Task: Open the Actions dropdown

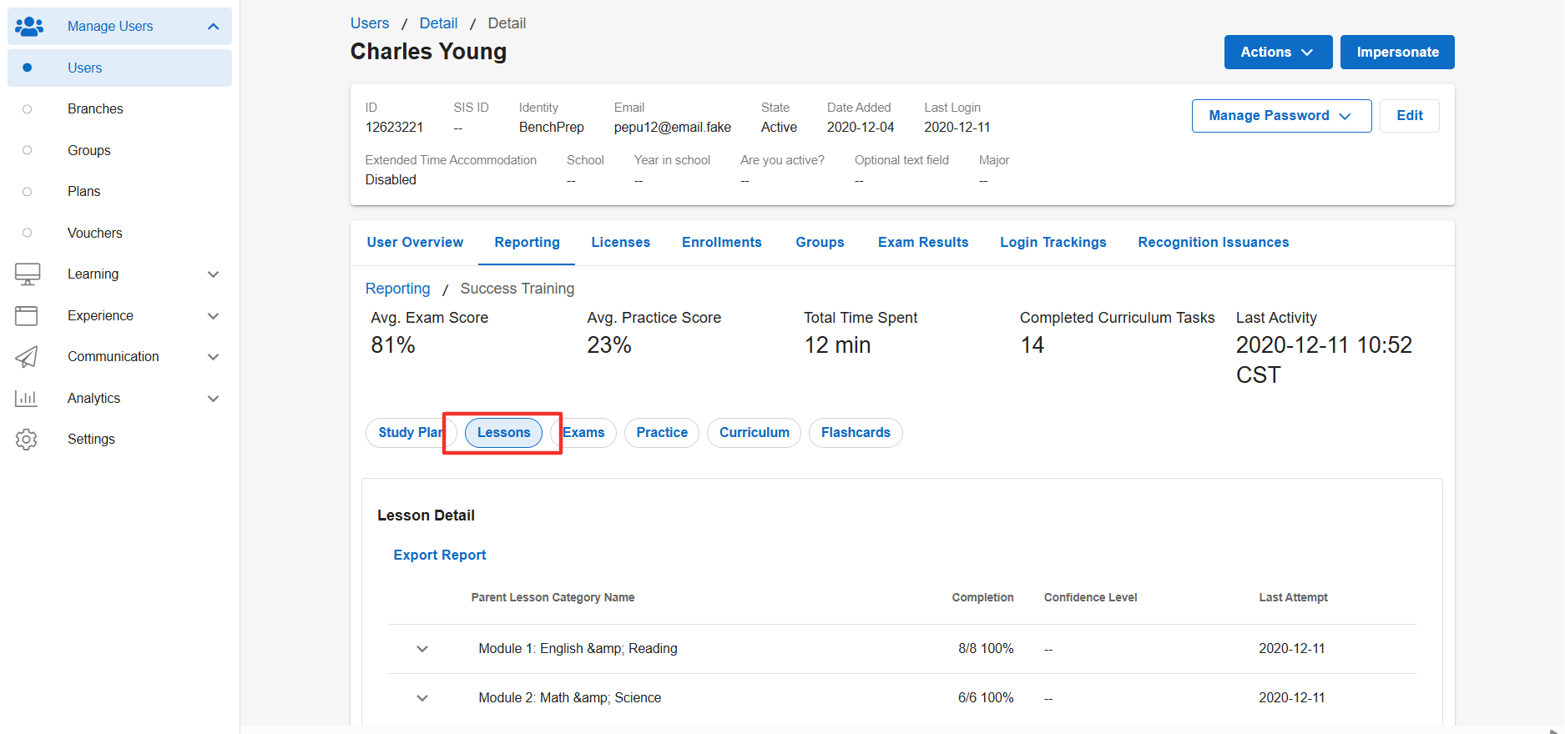Action: [1277, 52]
